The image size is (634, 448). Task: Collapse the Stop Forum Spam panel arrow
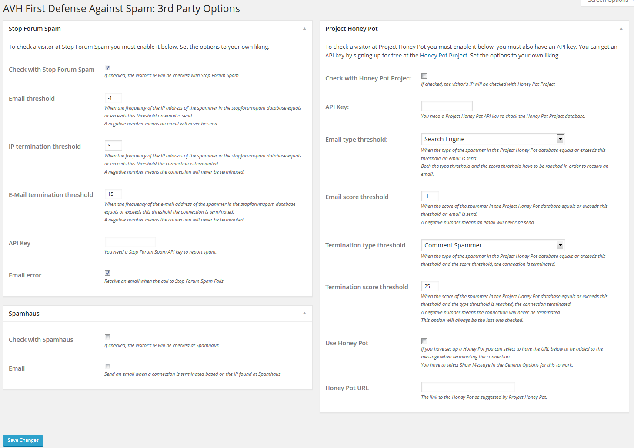(x=304, y=29)
